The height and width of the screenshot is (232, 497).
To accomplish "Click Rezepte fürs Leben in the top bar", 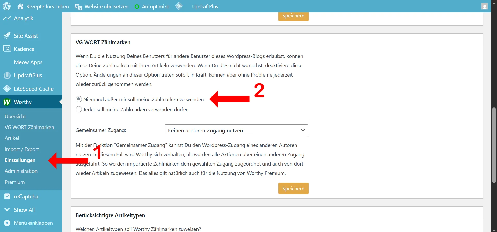I will click(x=48, y=6).
